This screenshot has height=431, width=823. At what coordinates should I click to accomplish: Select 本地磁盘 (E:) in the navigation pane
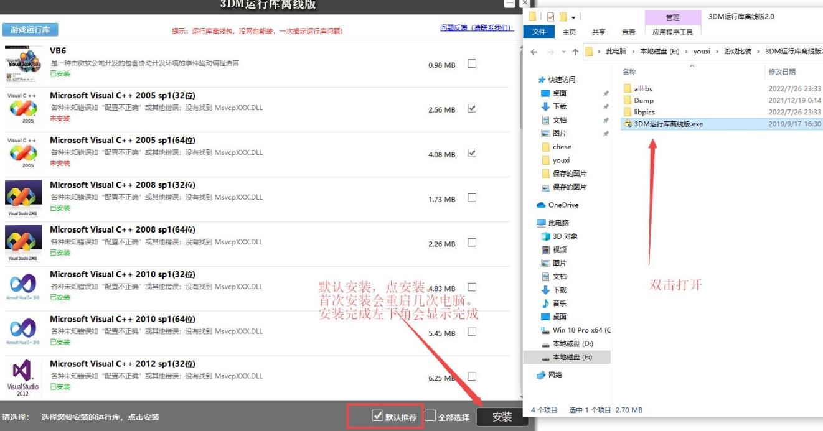567,358
